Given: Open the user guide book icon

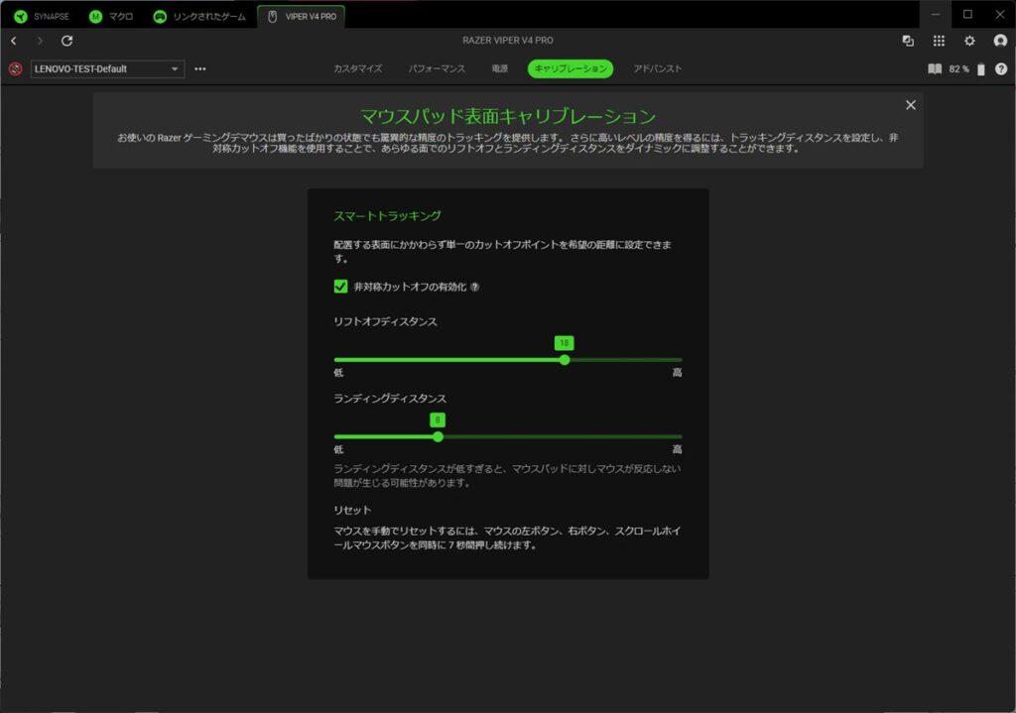Looking at the screenshot, I should tap(934, 69).
